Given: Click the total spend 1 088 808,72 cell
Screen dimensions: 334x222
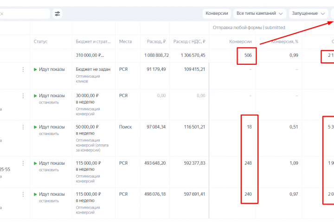Looking at the screenshot, I should pyautogui.click(x=156, y=55).
